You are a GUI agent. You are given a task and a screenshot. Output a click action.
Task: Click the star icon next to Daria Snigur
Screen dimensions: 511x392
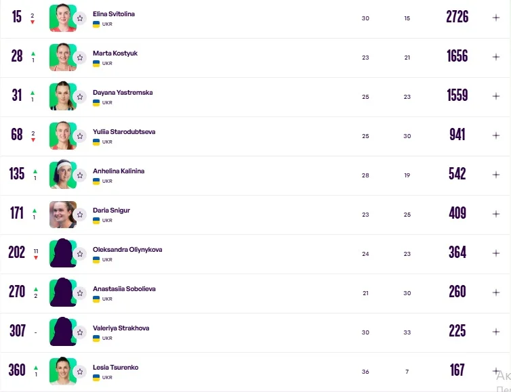80,215
